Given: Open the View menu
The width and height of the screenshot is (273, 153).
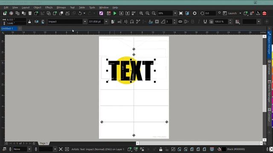Looking at the screenshot, I should [x=15, y=8].
